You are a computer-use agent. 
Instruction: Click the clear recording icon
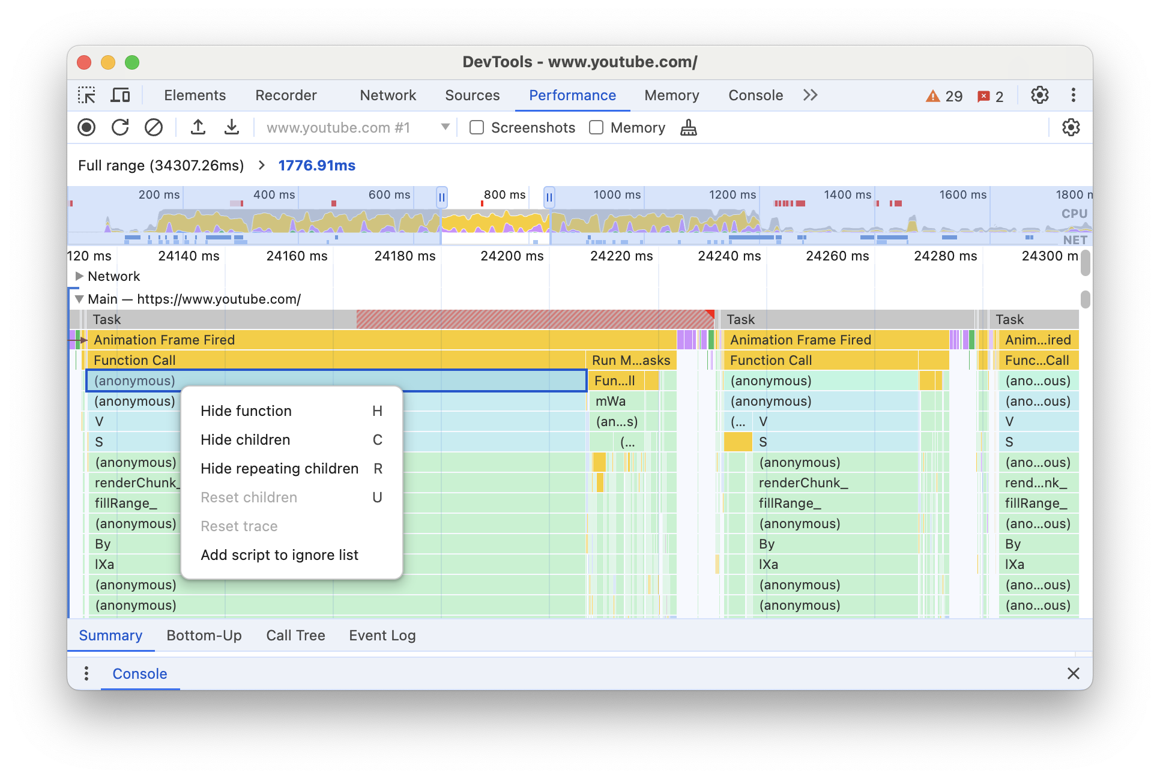(153, 128)
